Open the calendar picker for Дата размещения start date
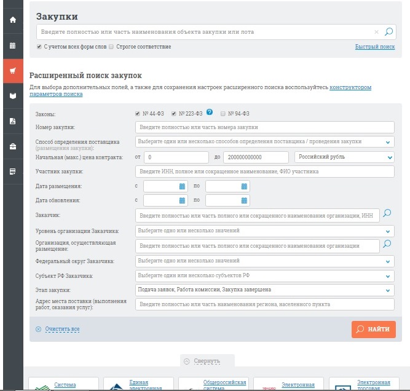The width and height of the screenshot is (410, 391). (183, 186)
